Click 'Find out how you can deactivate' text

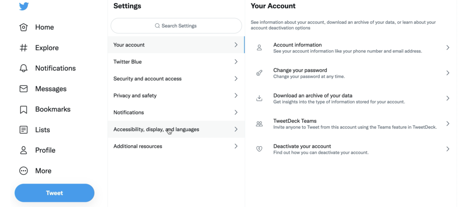click(321, 152)
